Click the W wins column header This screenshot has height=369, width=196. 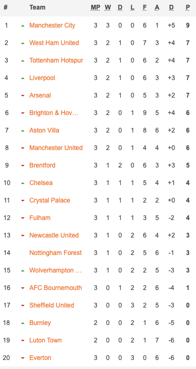tap(108, 7)
